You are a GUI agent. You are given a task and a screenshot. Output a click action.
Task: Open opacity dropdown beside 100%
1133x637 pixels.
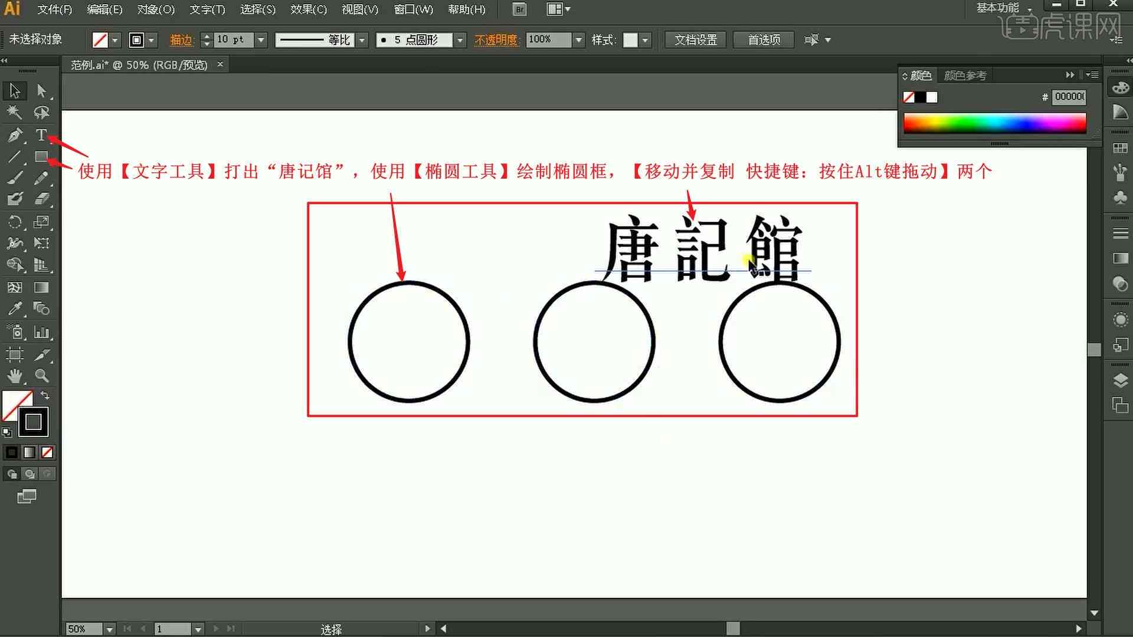pos(579,40)
